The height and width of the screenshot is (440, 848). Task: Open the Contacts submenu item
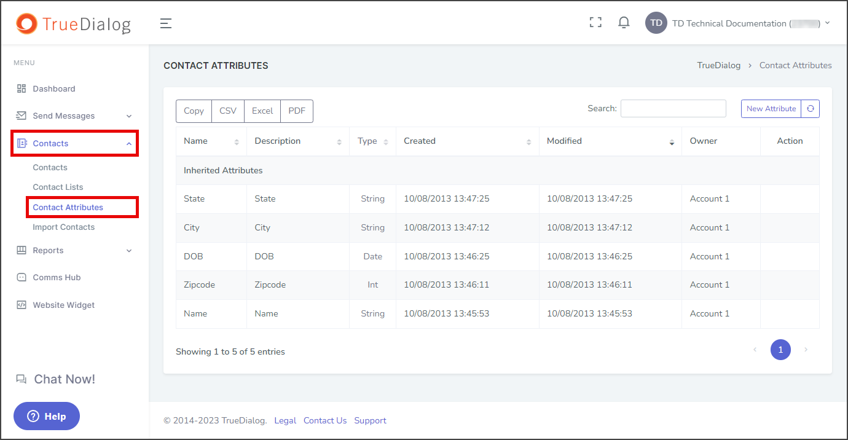(50, 167)
